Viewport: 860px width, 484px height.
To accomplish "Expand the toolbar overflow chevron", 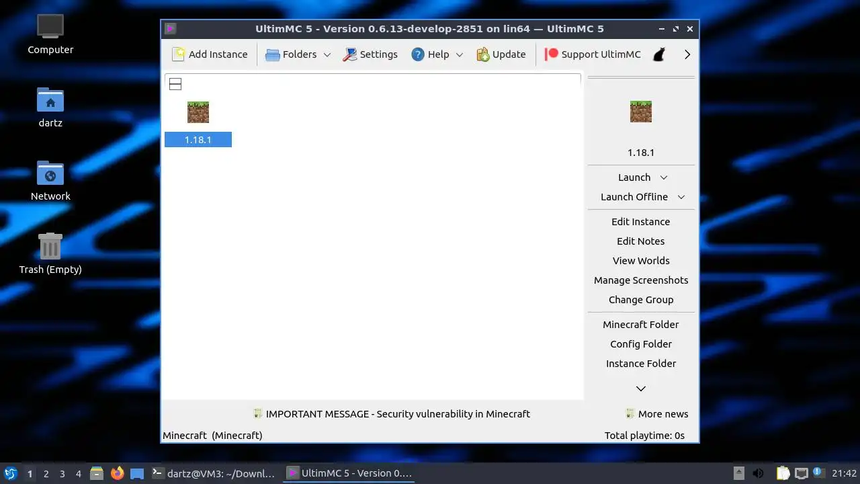I will tap(687, 54).
